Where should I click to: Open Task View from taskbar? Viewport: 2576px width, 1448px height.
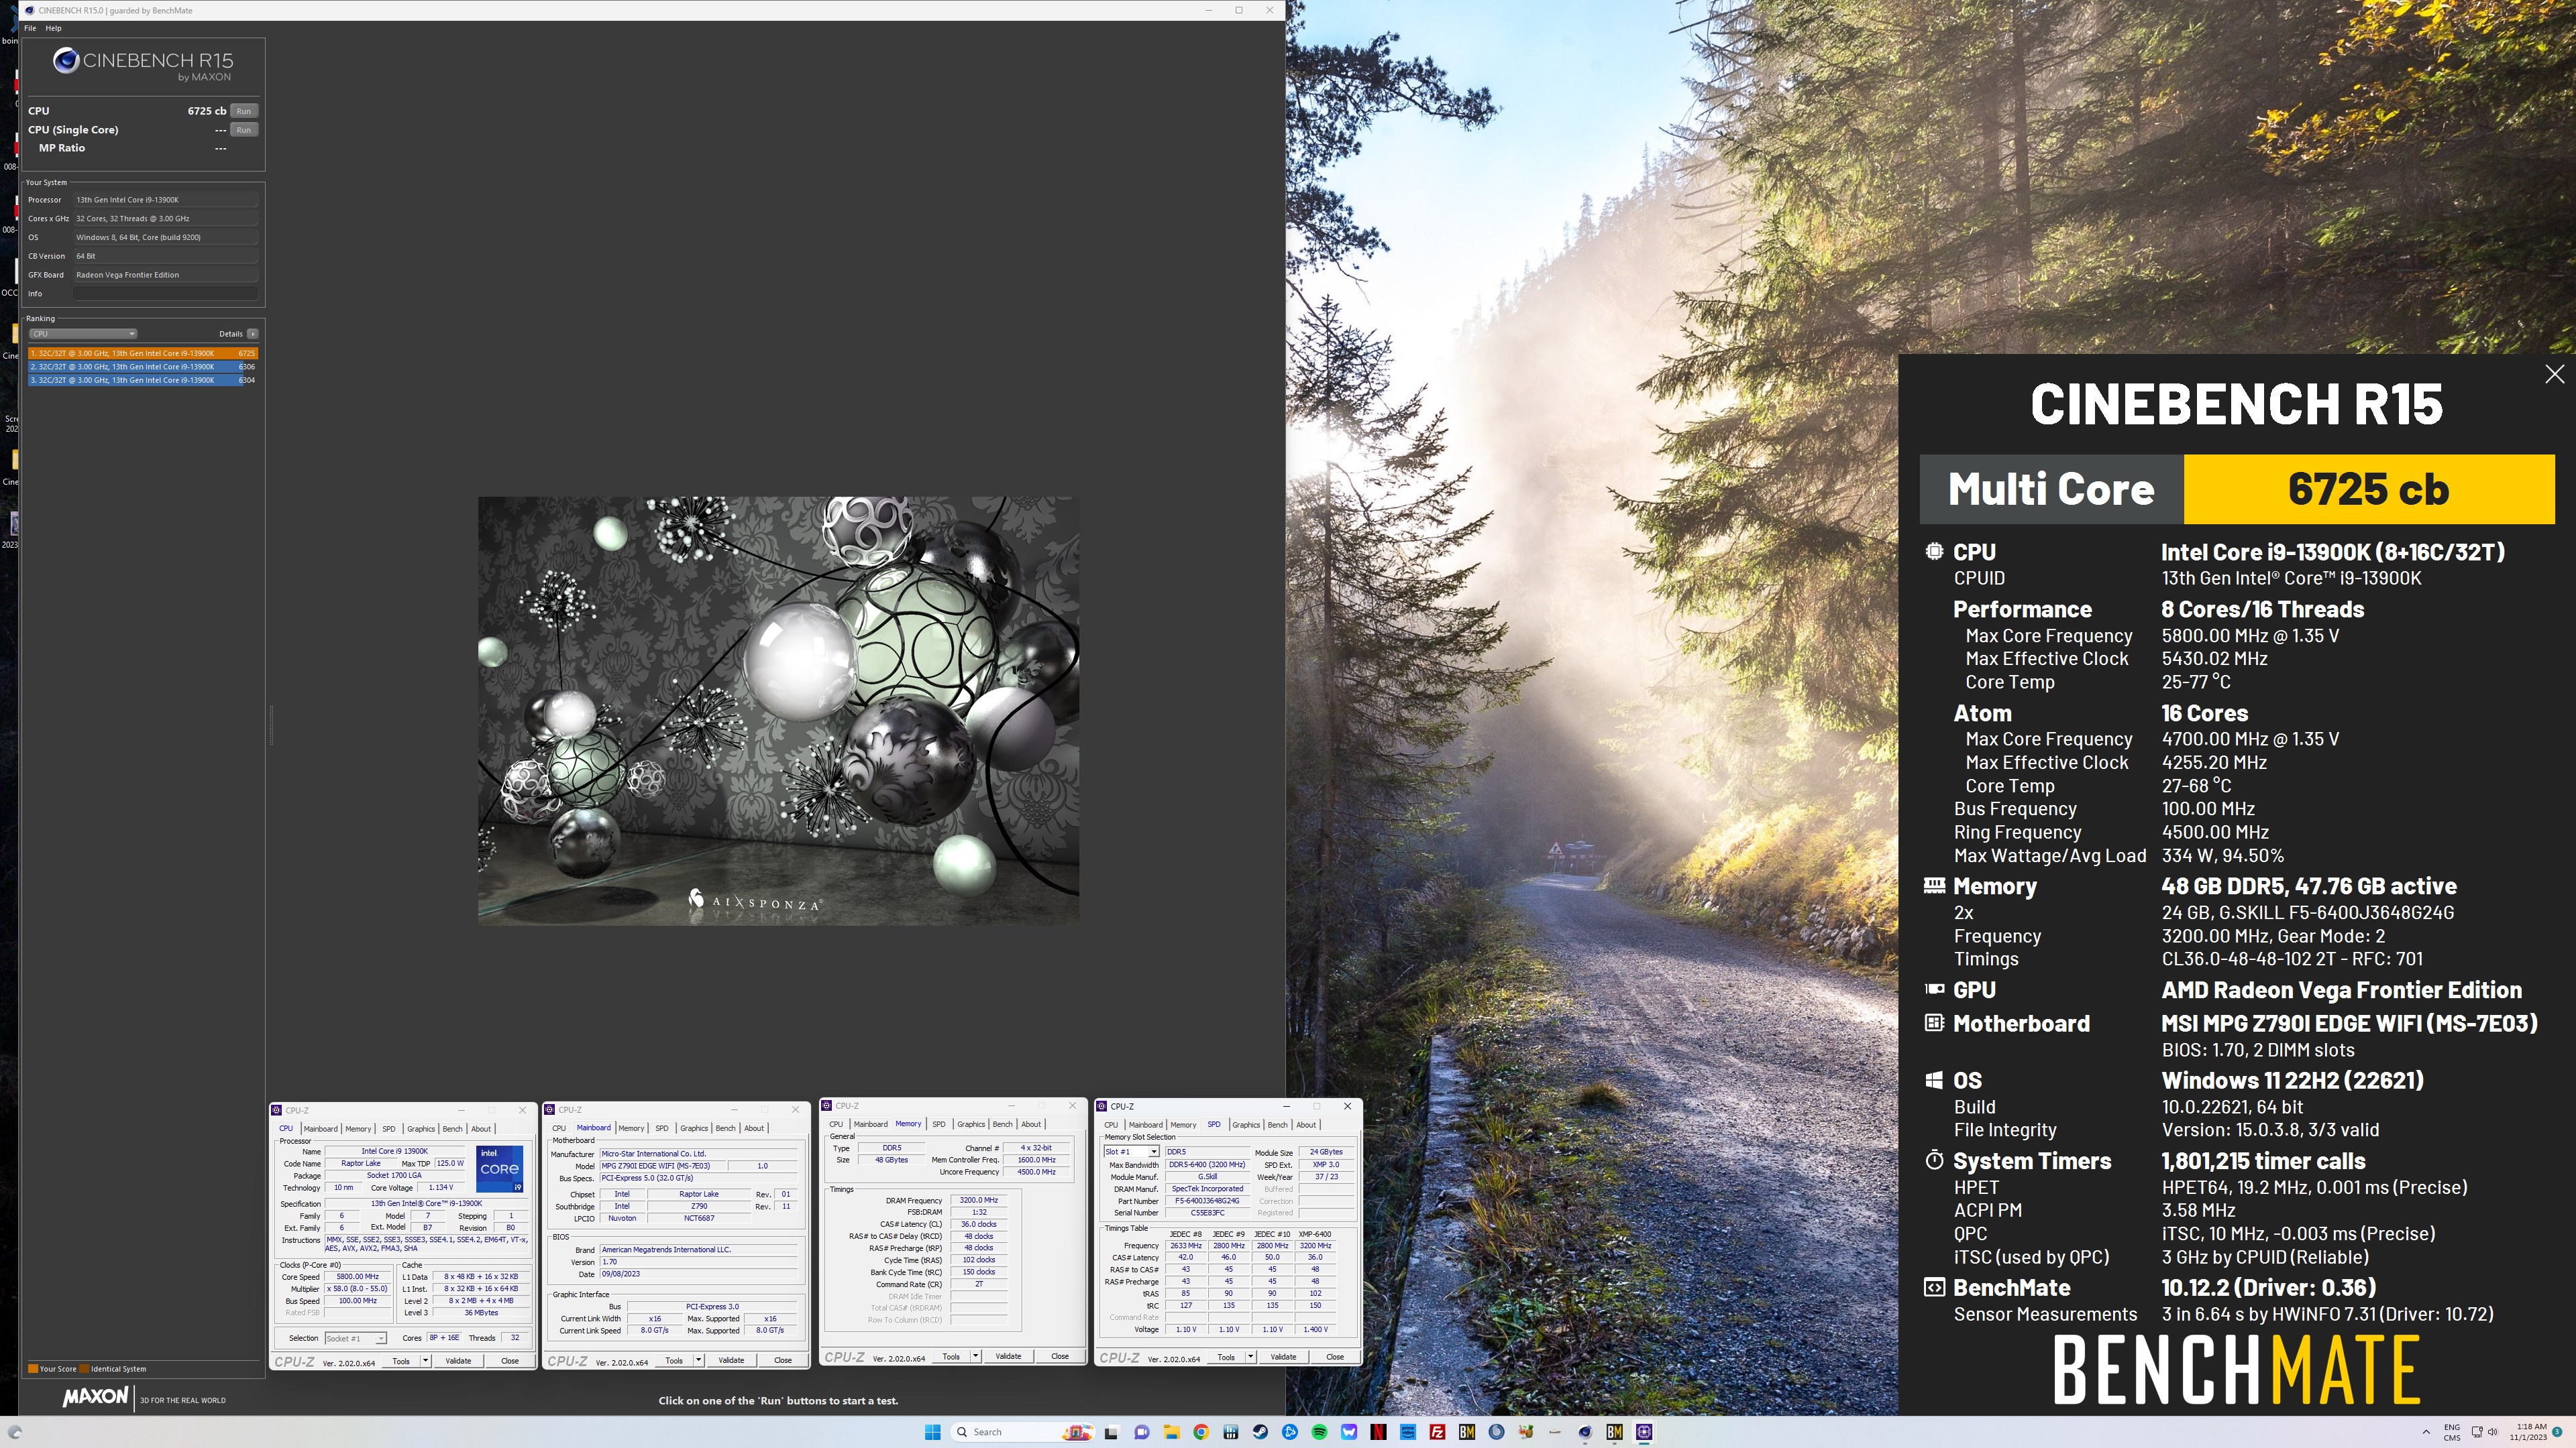pos(1111,1432)
